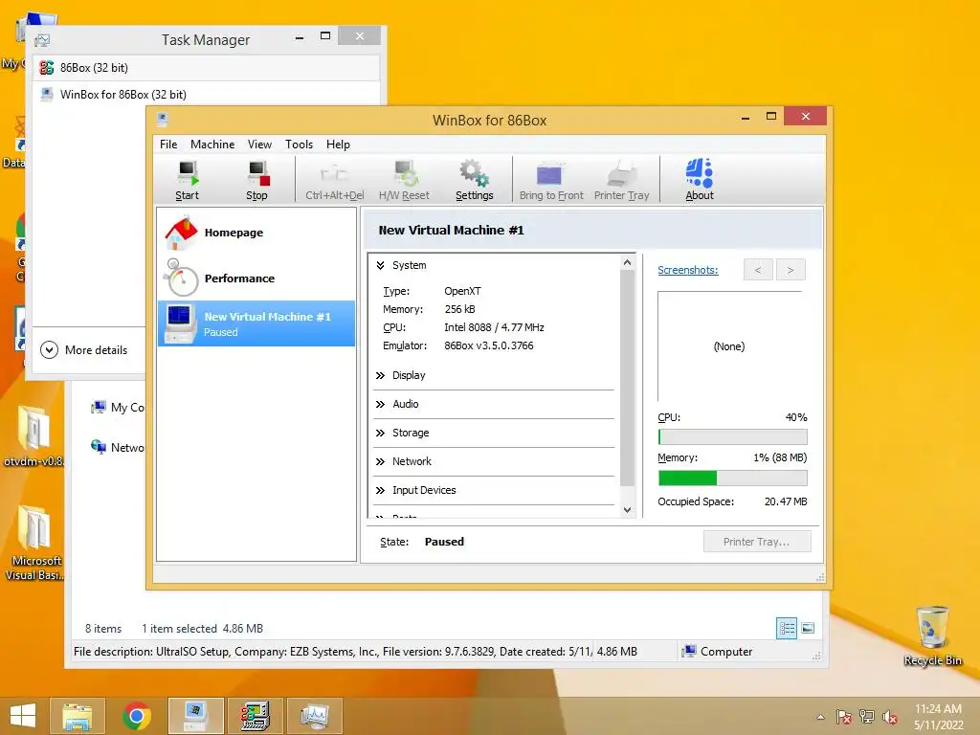Click the empty screenshot preview box
This screenshot has height=735, width=980.
[731, 346]
